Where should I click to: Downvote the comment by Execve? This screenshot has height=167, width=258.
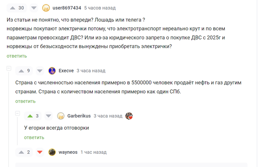tap(40, 71)
